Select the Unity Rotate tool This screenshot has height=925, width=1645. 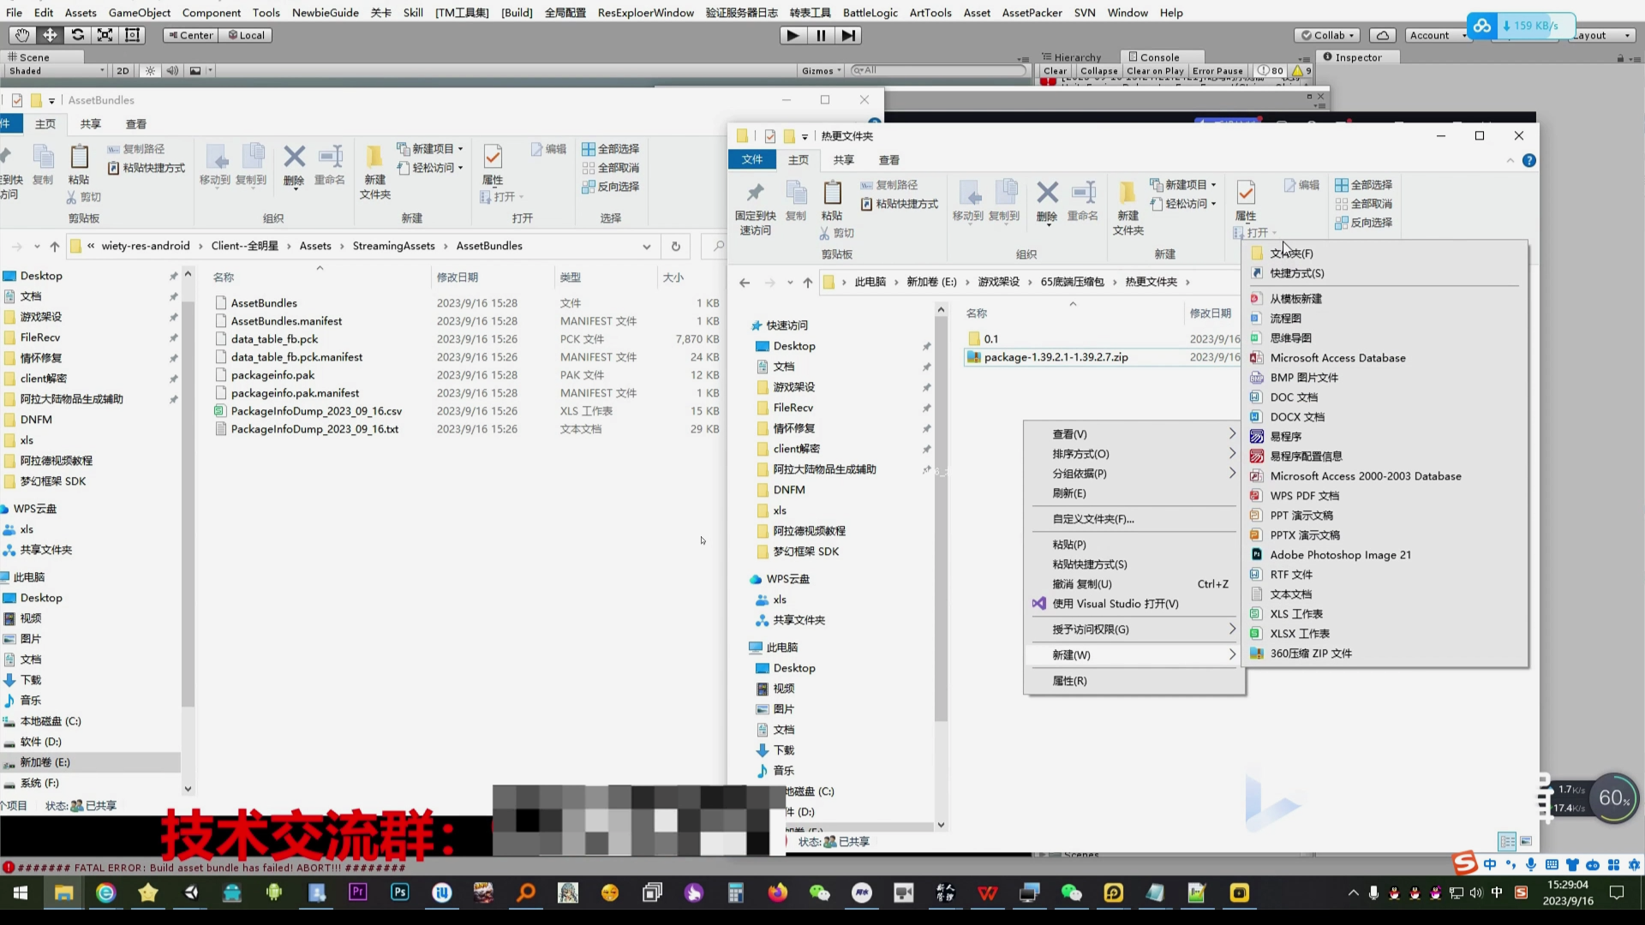tap(78, 35)
